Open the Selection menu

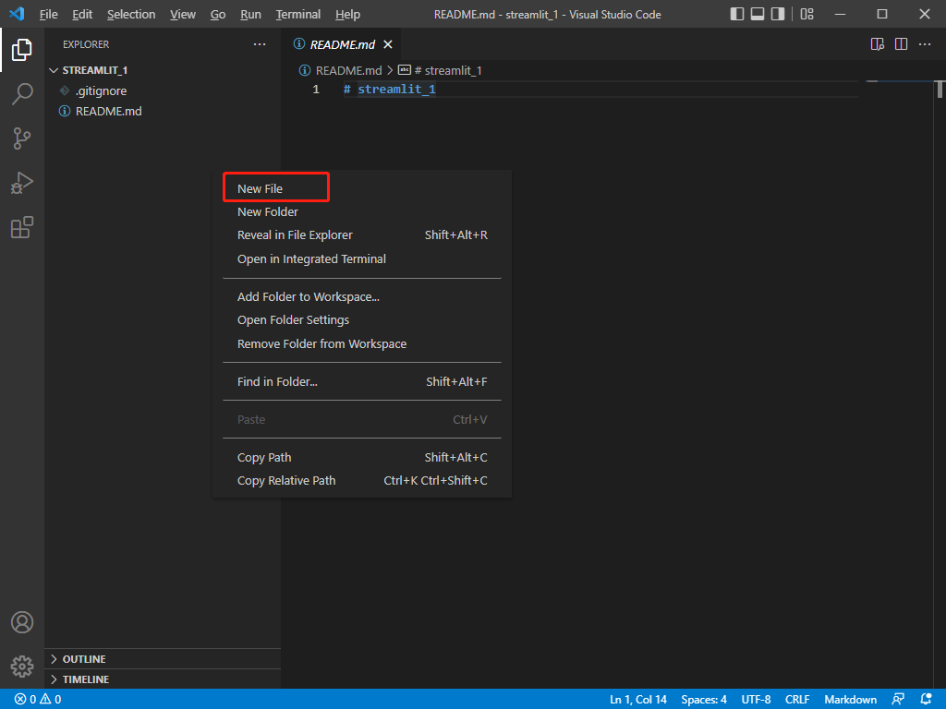tap(131, 14)
